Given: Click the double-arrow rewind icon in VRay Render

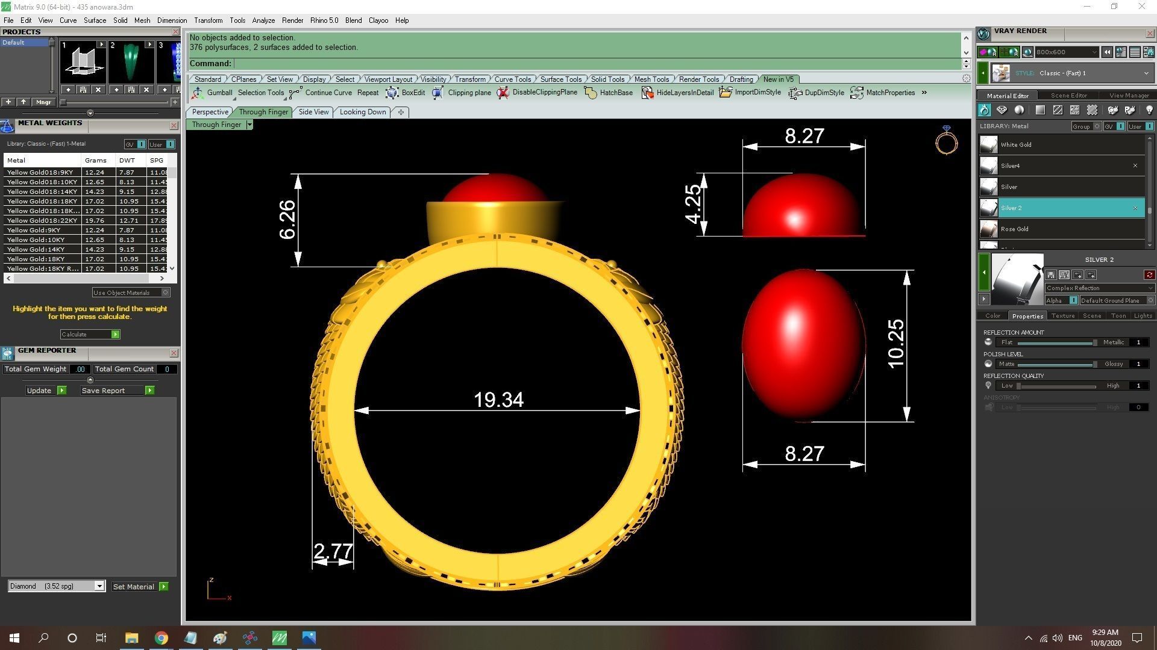Looking at the screenshot, I should (x=1107, y=52).
